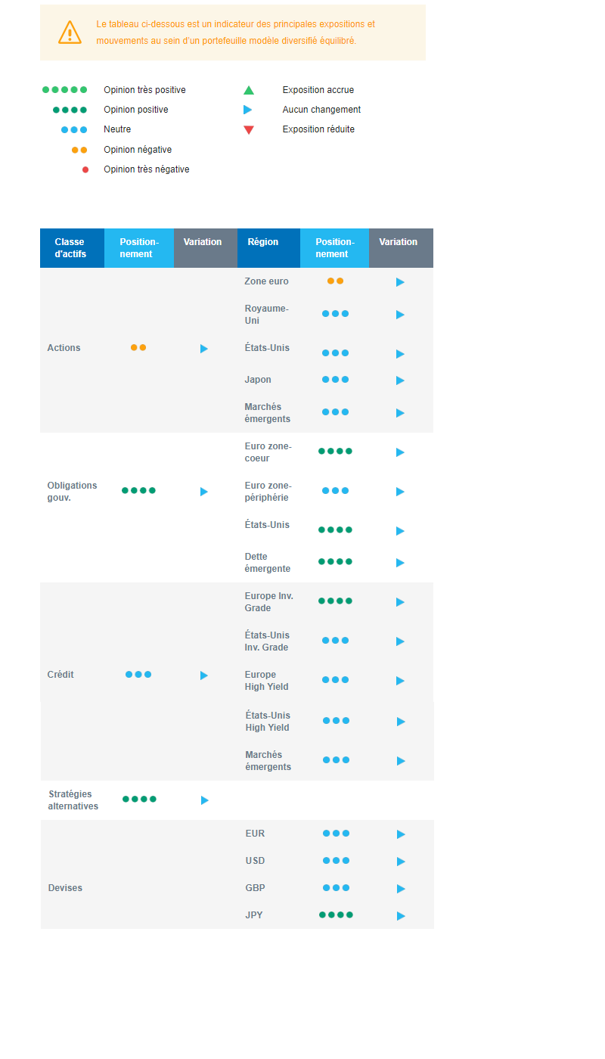Viewport: 605px width, 1059px height.
Task: Click the green up triangle for Exposition accrue
Action: 249,90
